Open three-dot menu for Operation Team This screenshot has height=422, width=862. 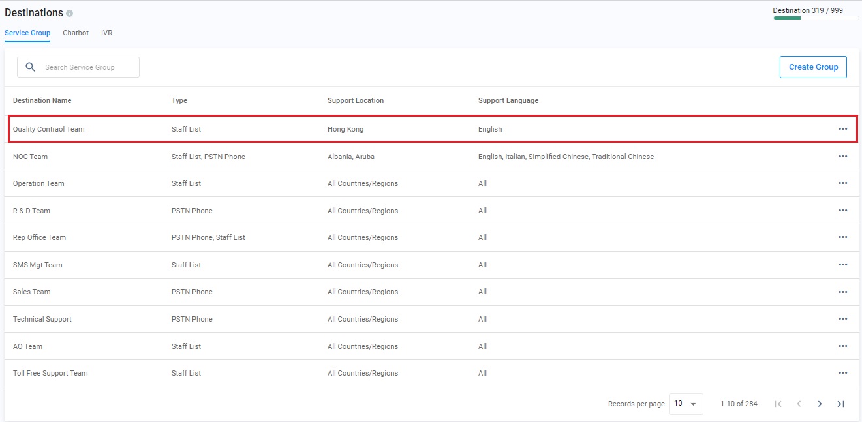(842, 183)
